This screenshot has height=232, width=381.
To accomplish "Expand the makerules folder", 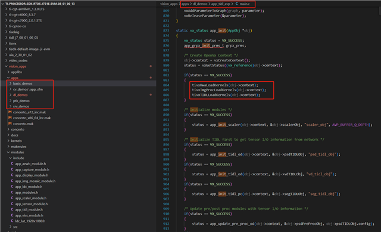I will coord(8,146).
